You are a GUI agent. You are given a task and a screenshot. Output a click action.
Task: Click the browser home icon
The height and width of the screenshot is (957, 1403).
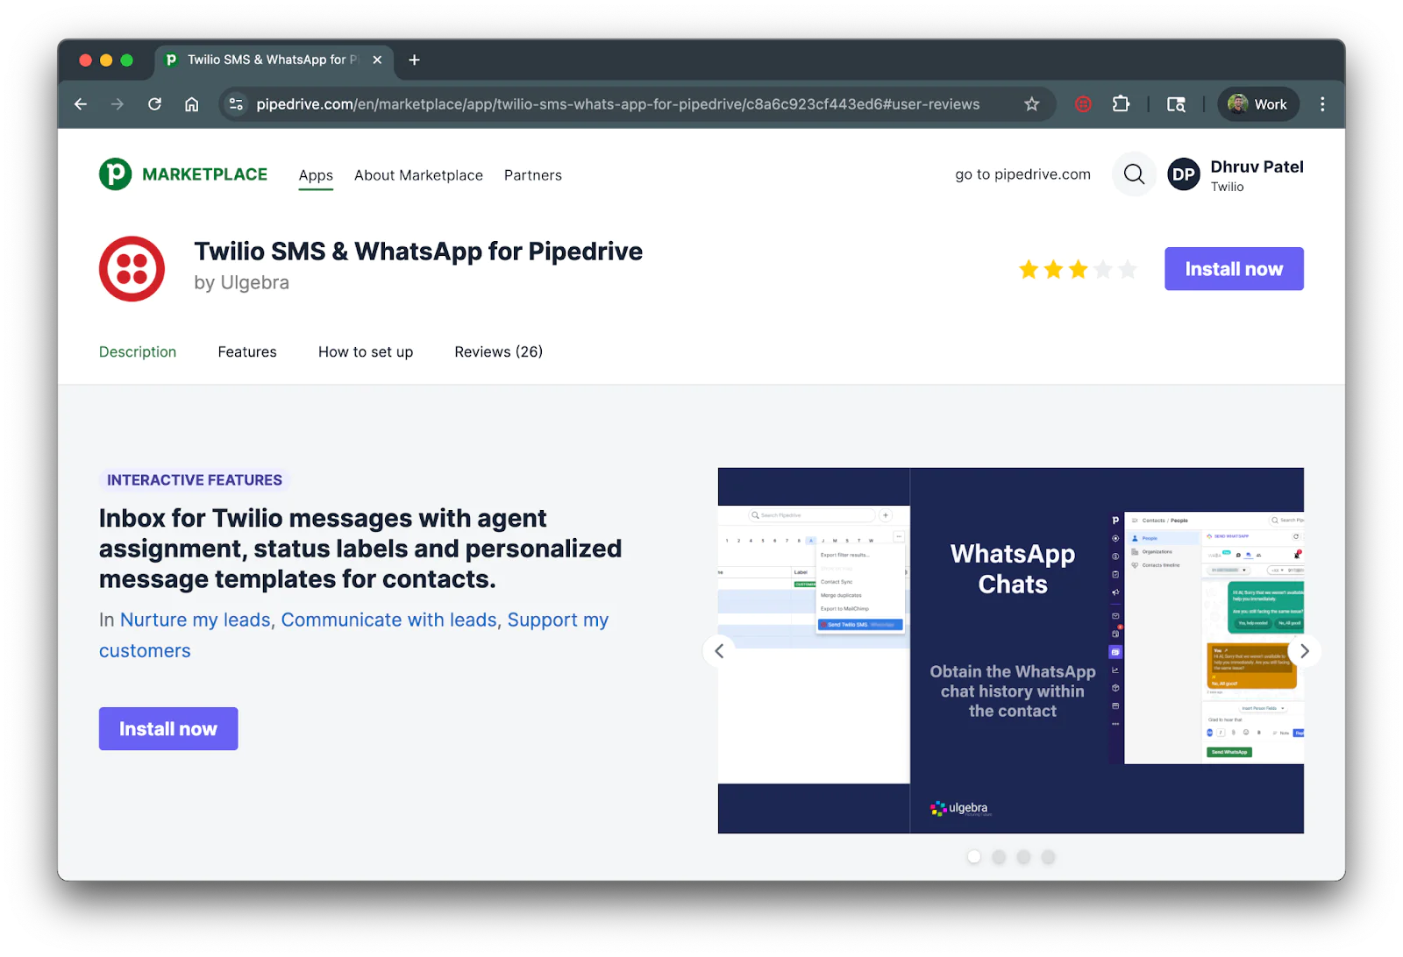tap(192, 103)
